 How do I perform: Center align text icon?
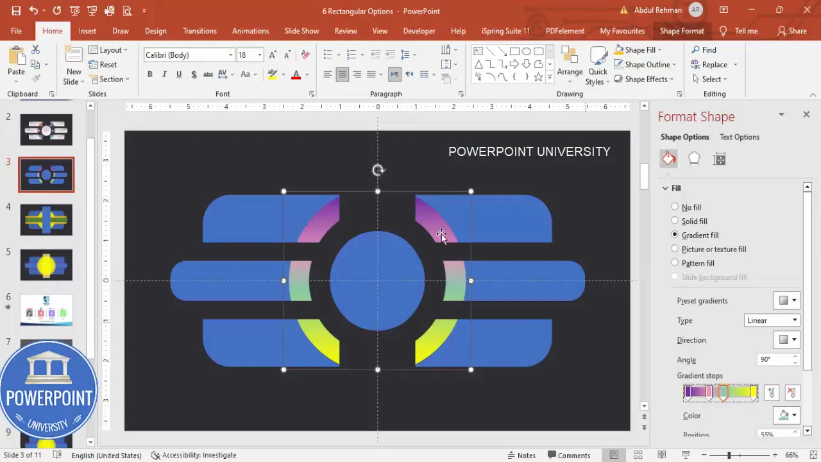(x=342, y=74)
